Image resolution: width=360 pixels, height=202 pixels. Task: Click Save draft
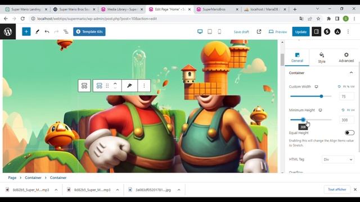coord(241,32)
